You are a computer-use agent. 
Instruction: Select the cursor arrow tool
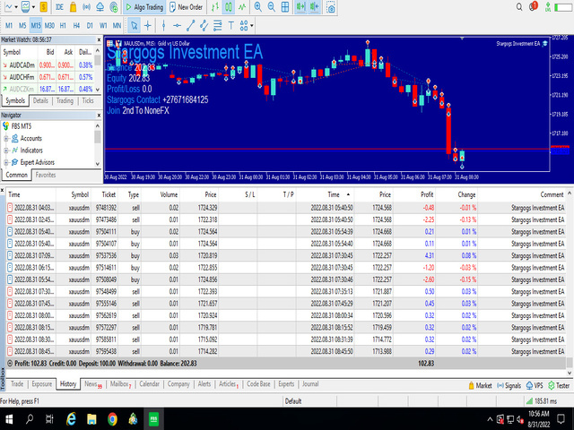134,25
